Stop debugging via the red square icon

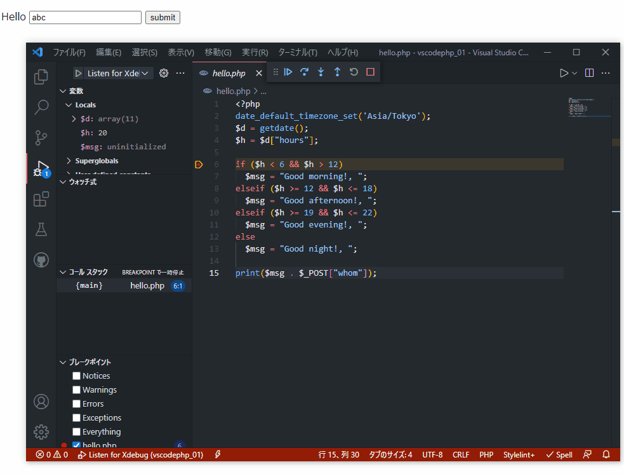click(369, 72)
